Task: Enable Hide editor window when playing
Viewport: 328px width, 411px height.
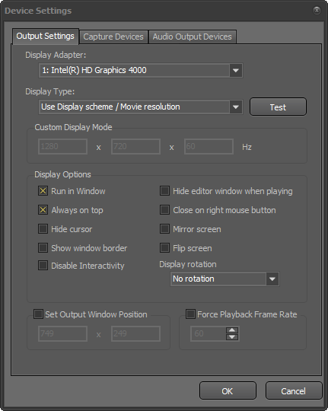Action: [164, 191]
